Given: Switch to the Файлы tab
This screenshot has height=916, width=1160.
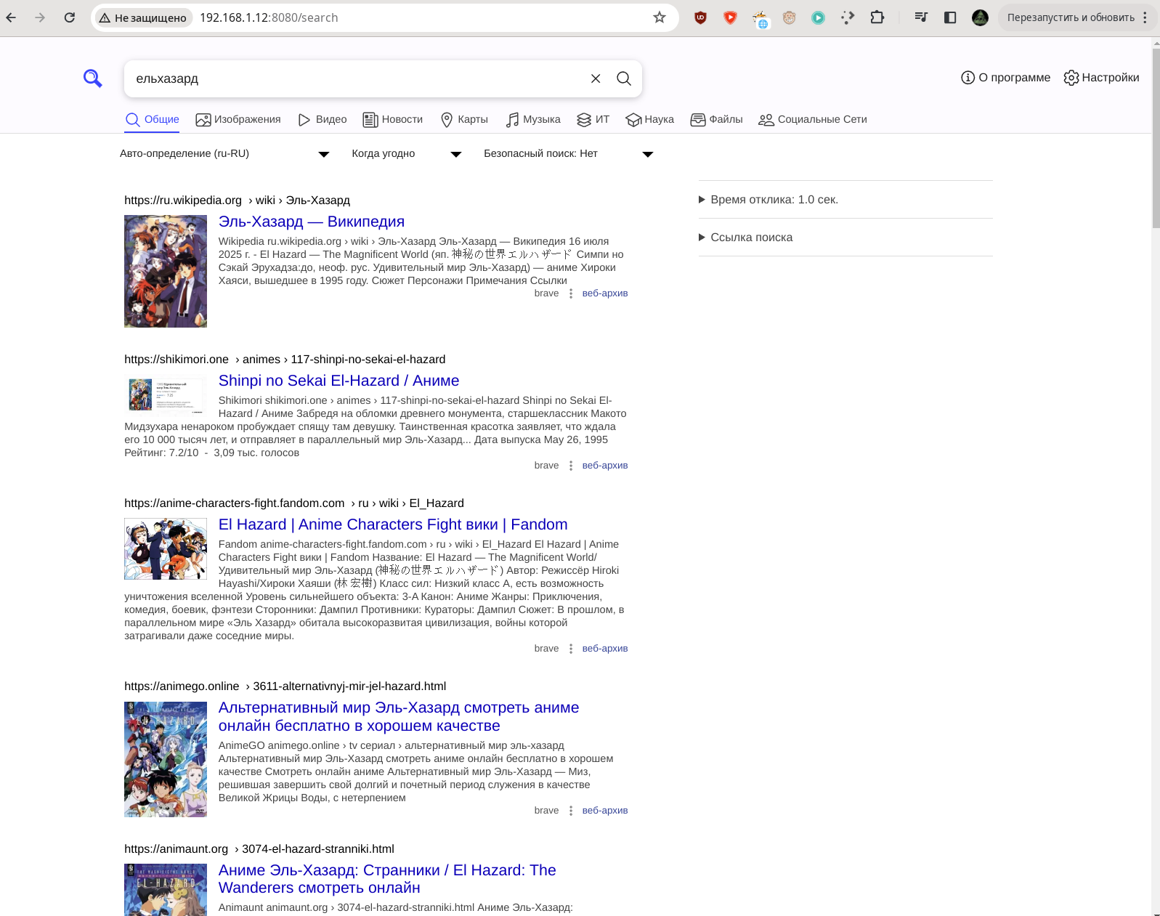Looking at the screenshot, I should [x=716, y=119].
